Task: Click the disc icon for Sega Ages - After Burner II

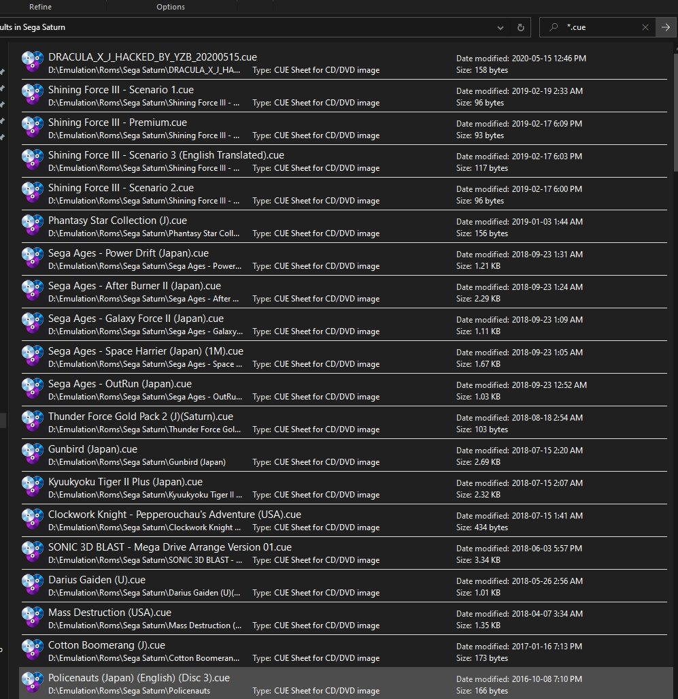Action: [33, 290]
